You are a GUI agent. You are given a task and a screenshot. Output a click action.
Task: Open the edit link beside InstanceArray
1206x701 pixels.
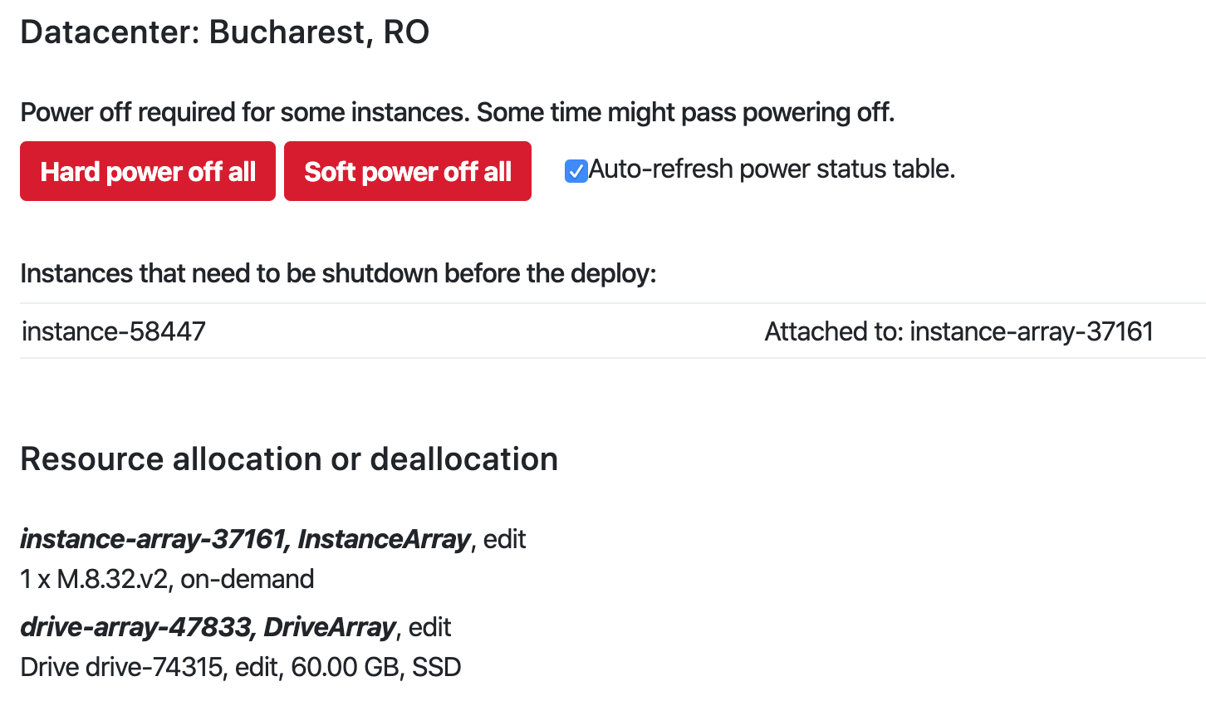[x=505, y=539]
